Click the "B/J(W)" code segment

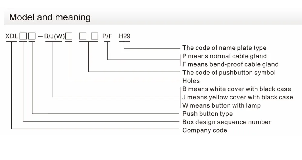[x=54, y=36]
